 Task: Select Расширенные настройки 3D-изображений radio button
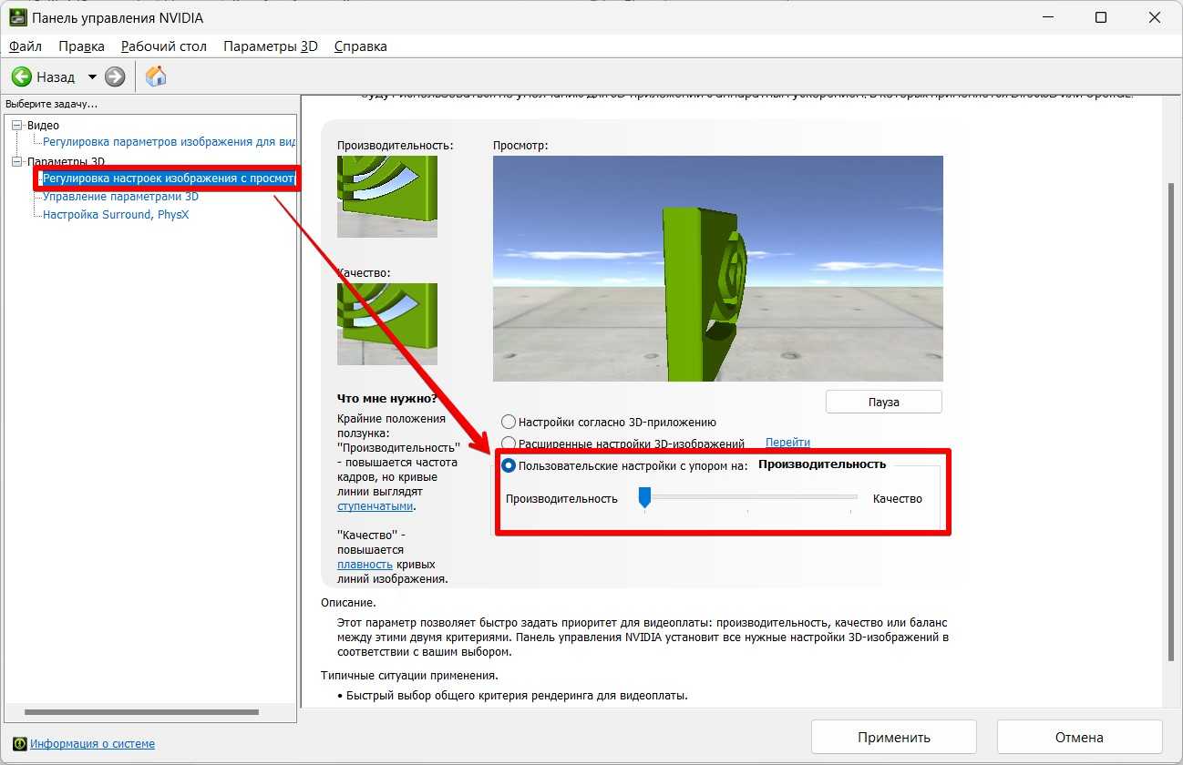(509, 444)
